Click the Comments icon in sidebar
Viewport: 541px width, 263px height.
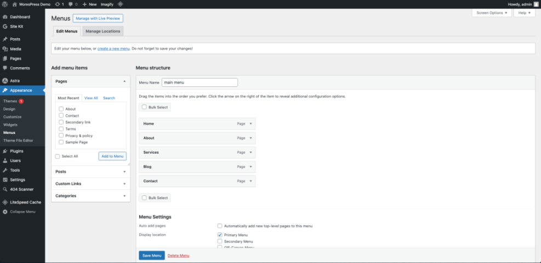click(x=5, y=68)
